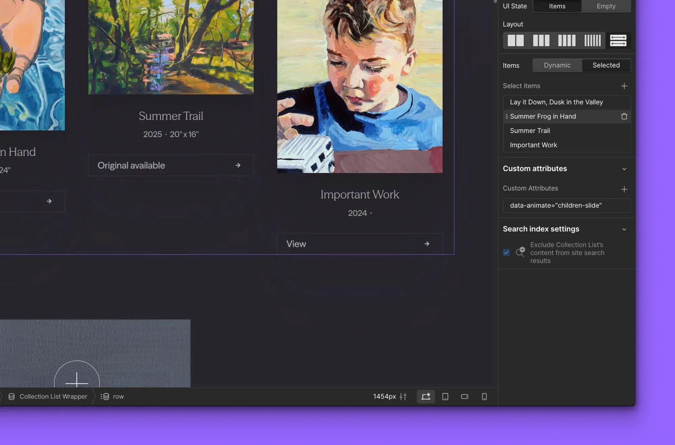Select the four-column layout icon
The height and width of the screenshot is (445, 675).
tap(567, 40)
